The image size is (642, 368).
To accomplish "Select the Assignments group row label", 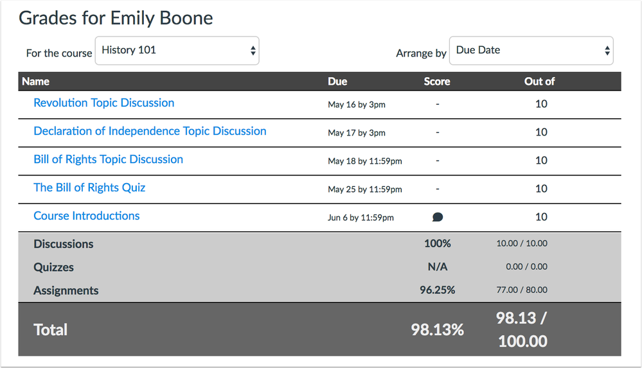I will click(66, 290).
